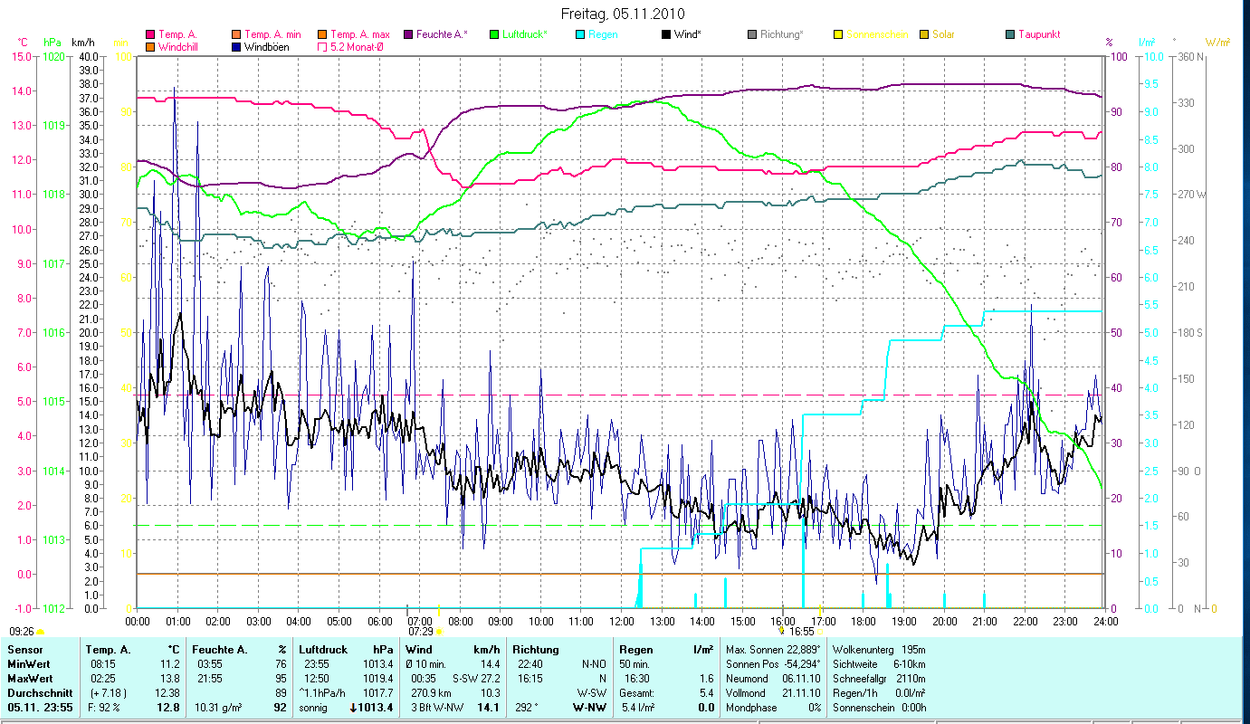Toggle the 5.2 Monat-Ø legend checkbox

click(x=322, y=47)
